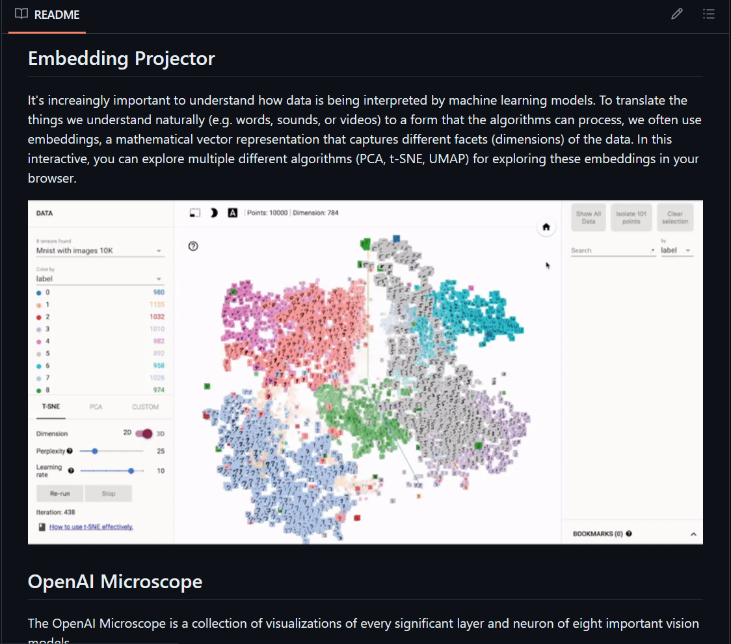
Task: Click the bounding box selection icon
Action: pos(194,213)
